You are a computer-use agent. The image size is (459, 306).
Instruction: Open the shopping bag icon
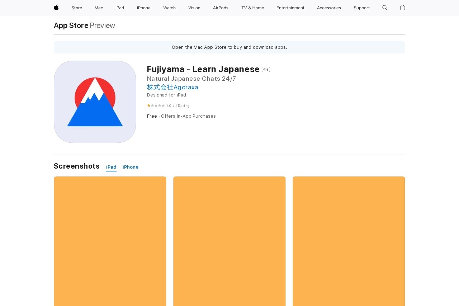click(x=403, y=8)
